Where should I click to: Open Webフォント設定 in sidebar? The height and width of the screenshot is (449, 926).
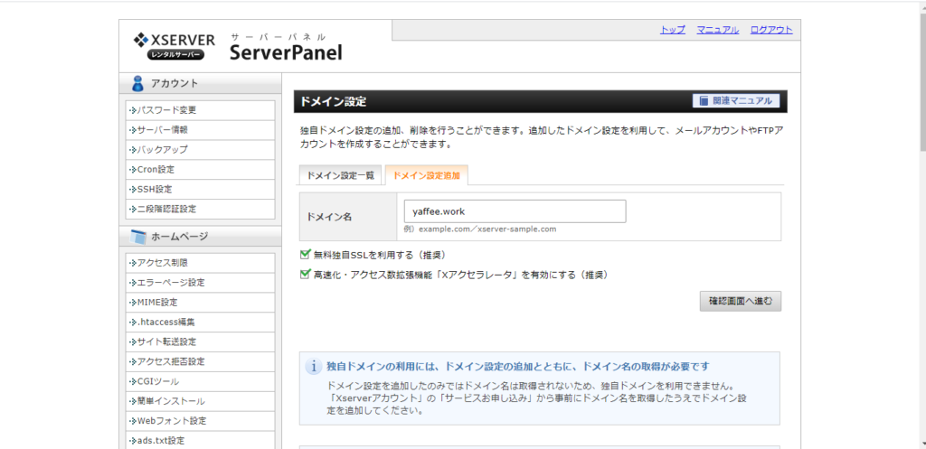tap(200, 421)
